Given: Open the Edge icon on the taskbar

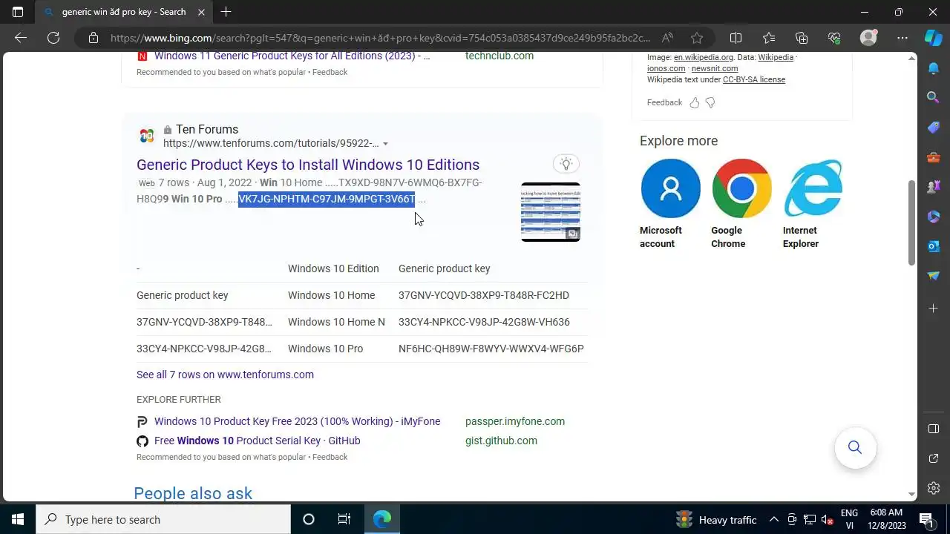Looking at the screenshot, I should click(x=381, y=519).
